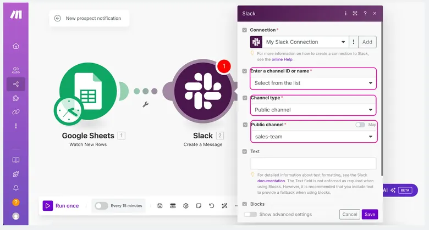Go to Home in the sidebar

point(16,46)
